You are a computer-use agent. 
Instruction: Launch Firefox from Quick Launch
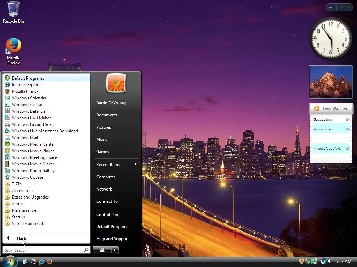[50, 261]
